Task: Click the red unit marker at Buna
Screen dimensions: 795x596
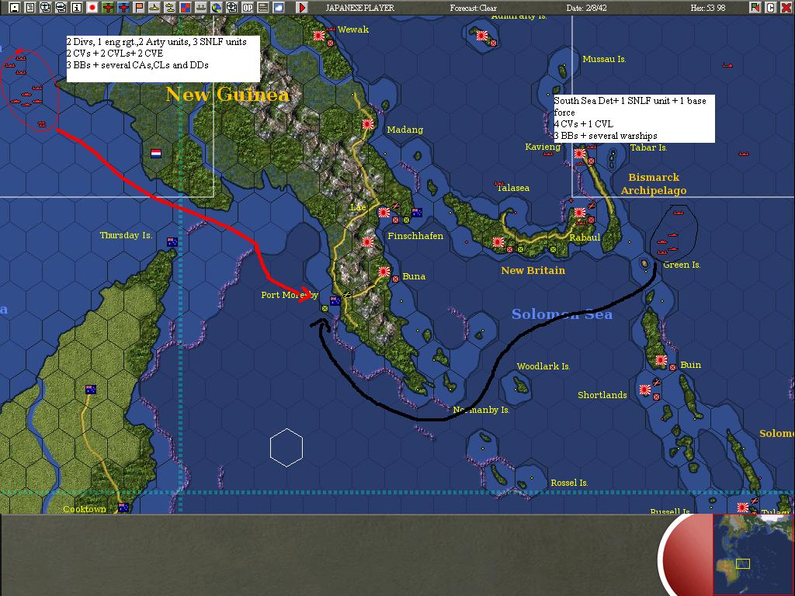Action: (395, 279)
